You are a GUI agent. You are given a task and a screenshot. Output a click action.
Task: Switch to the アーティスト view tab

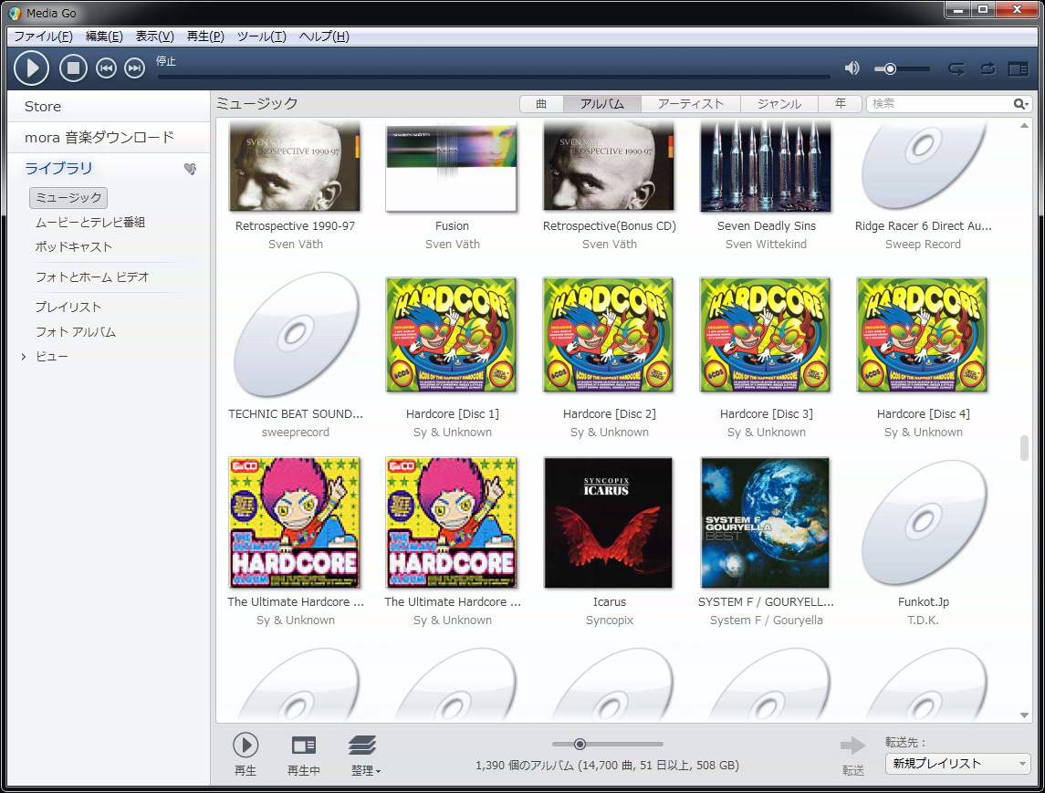[691, 103]
